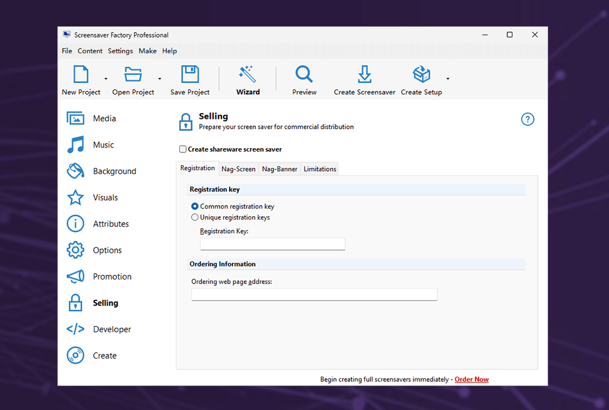Select Common registration key radio button
Viewport: 609px width, 410px height.
tap(194, 206)
